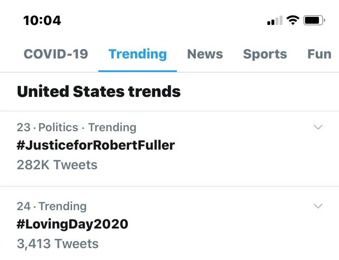Select the Trending tab
Viewport: 339px width, 260px height.
pos(138,54)
